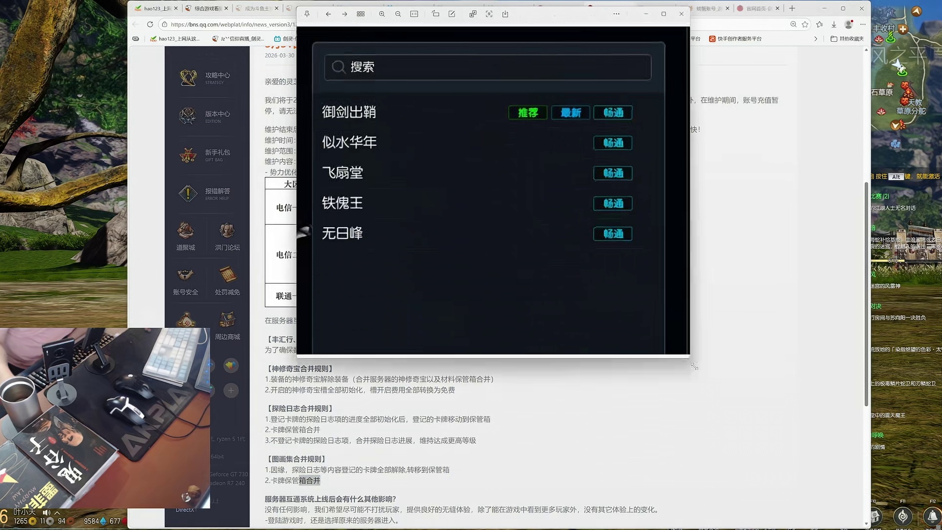Open browser favorites list
The image size is (942, 530).
click(819, 25)
